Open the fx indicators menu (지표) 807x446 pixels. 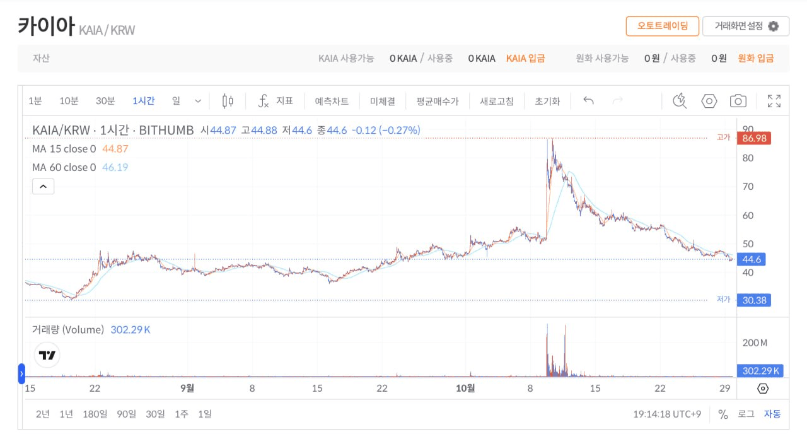[276, 101]
